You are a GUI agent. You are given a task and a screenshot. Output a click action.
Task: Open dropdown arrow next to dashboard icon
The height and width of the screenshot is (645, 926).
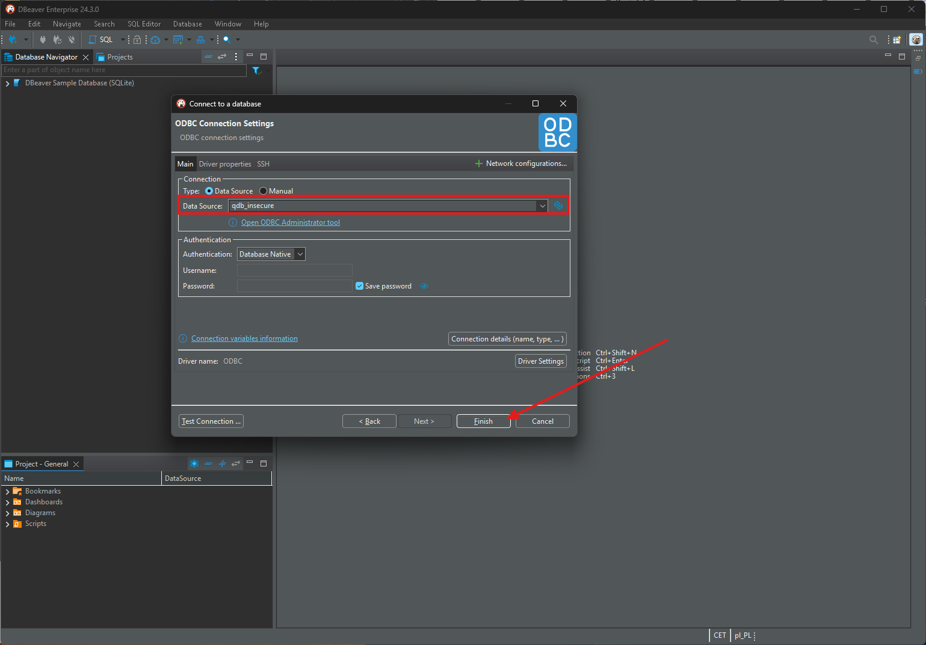click(166, 40)
